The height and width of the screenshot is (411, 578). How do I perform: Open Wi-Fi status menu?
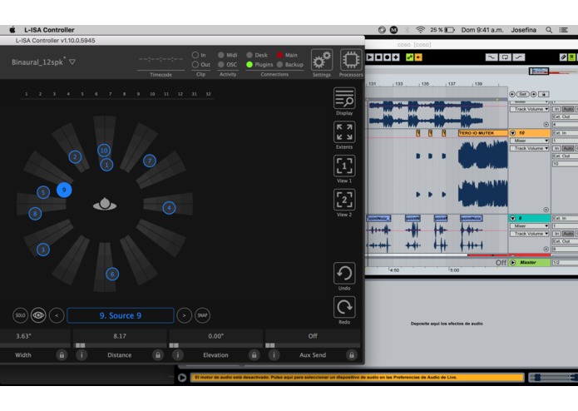point(420,30)
